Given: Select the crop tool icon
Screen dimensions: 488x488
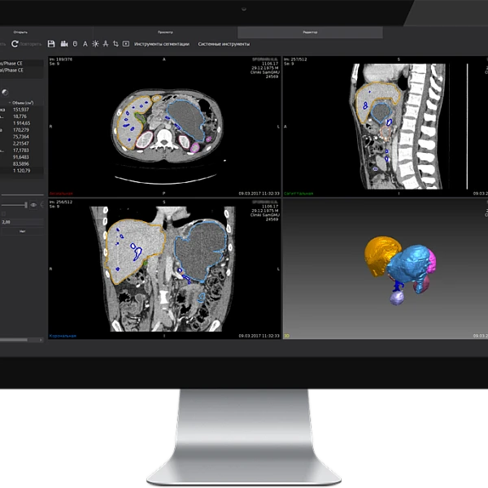Looking at the screenshot, I should pos(115,43).
